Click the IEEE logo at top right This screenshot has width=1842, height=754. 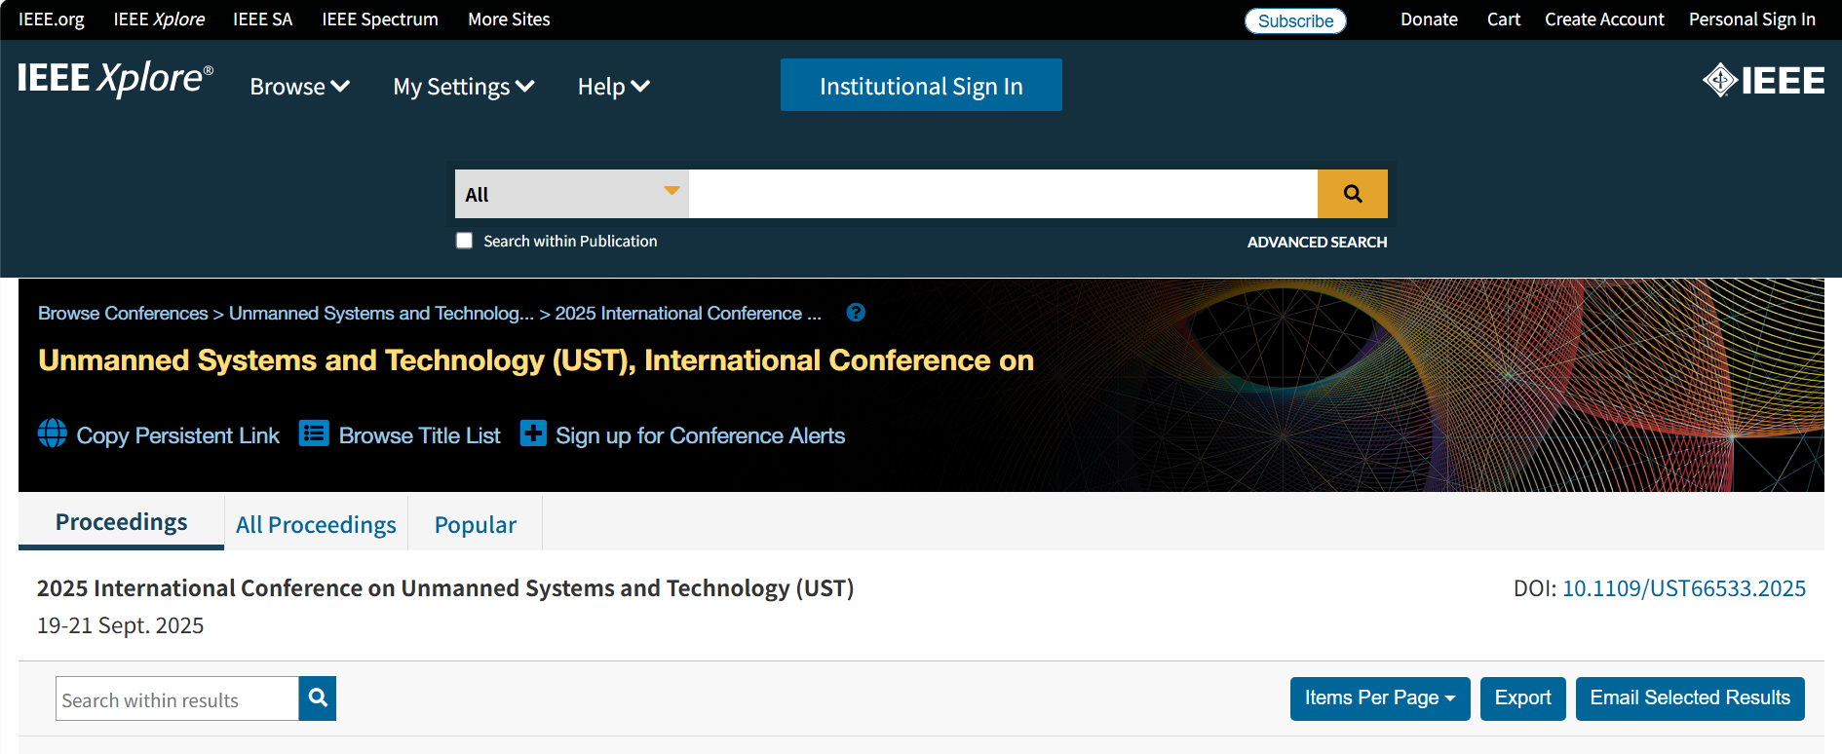pyautogui.click(x=1763, y=80)
